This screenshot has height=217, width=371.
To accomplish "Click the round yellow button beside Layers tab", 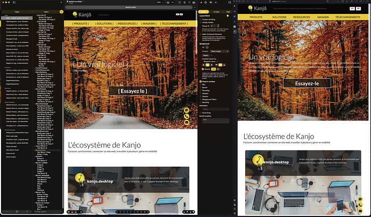I will click(61, 12).
